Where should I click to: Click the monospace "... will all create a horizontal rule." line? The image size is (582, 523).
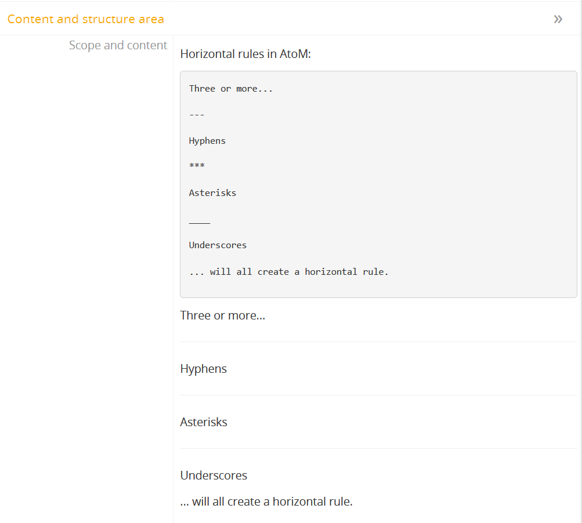click(x=288, y=271)
